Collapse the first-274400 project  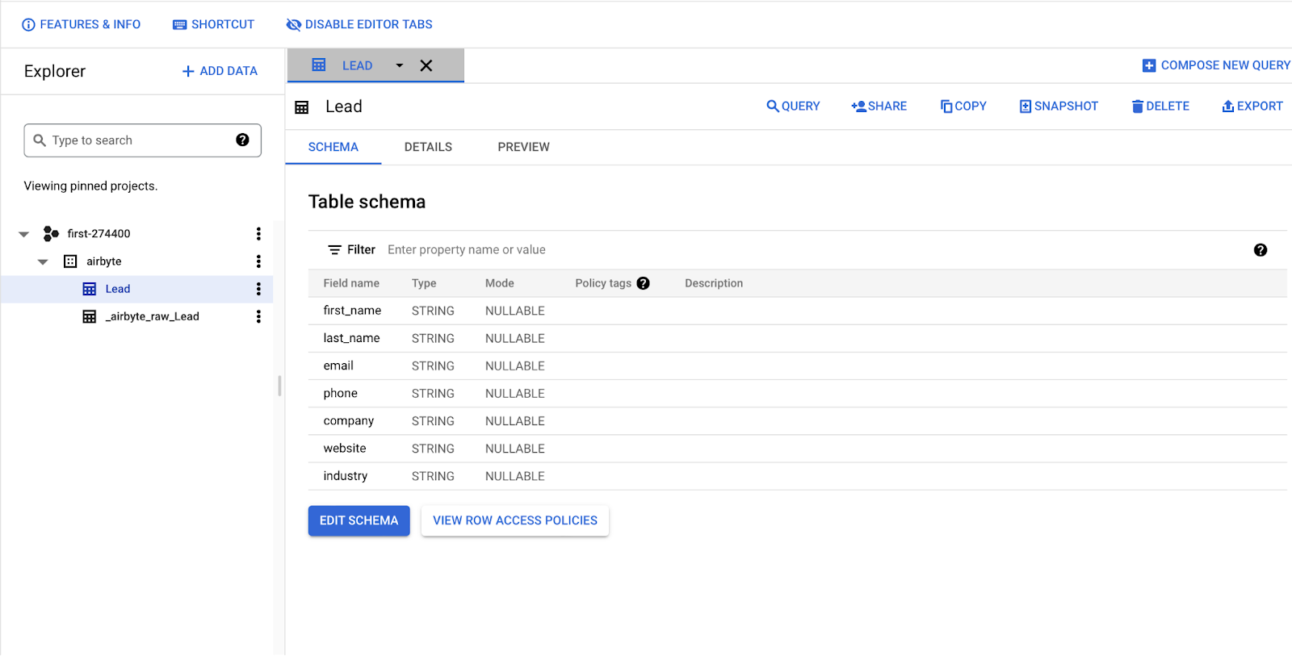(24, 234)
